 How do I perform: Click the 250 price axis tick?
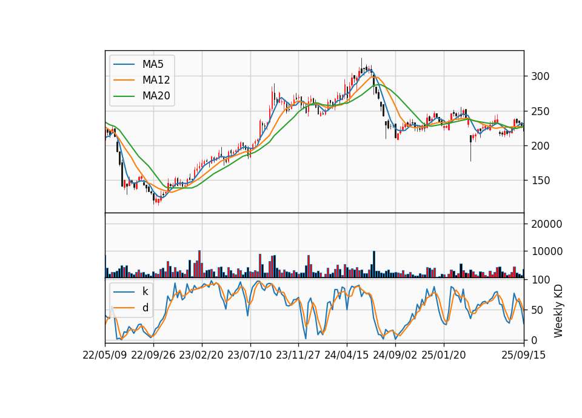(x=540, y=111)
